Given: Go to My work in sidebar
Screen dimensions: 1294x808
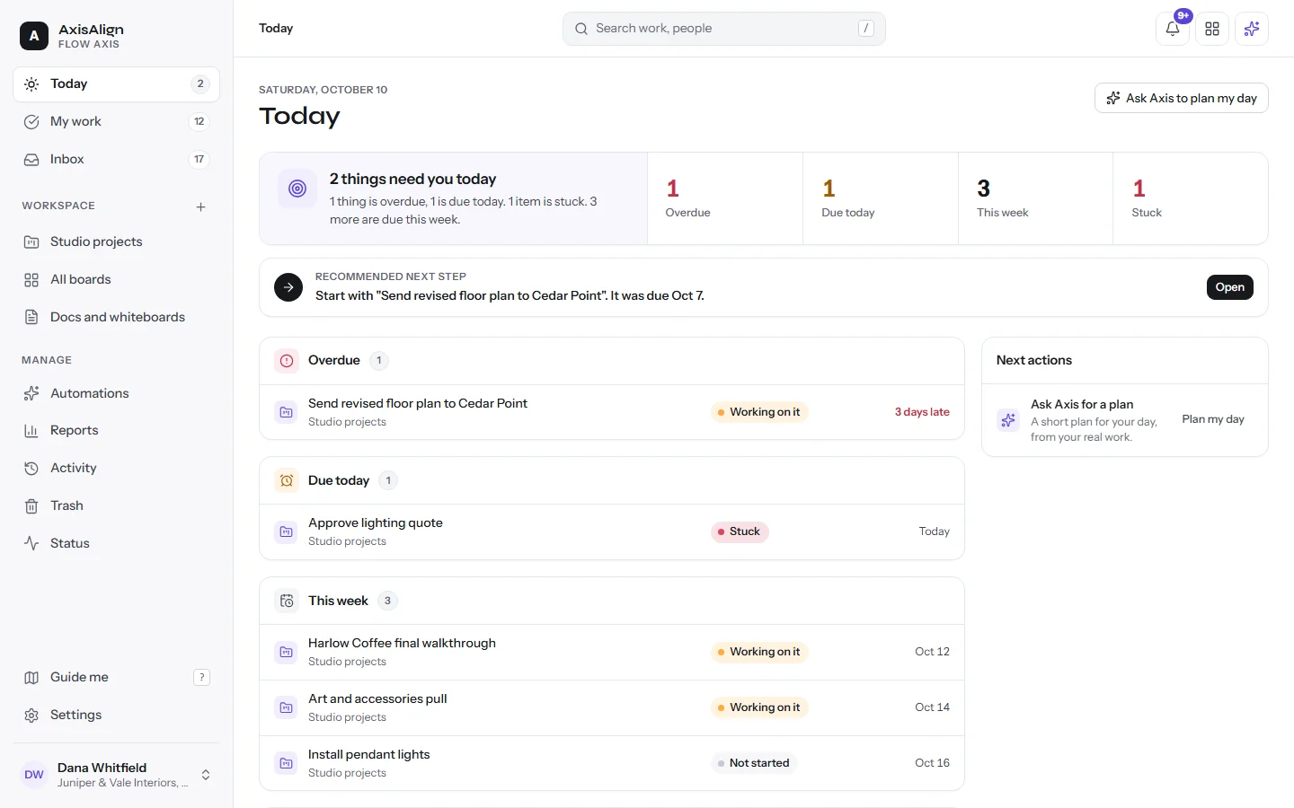Looking at the screenshot, I should (116, 122).
